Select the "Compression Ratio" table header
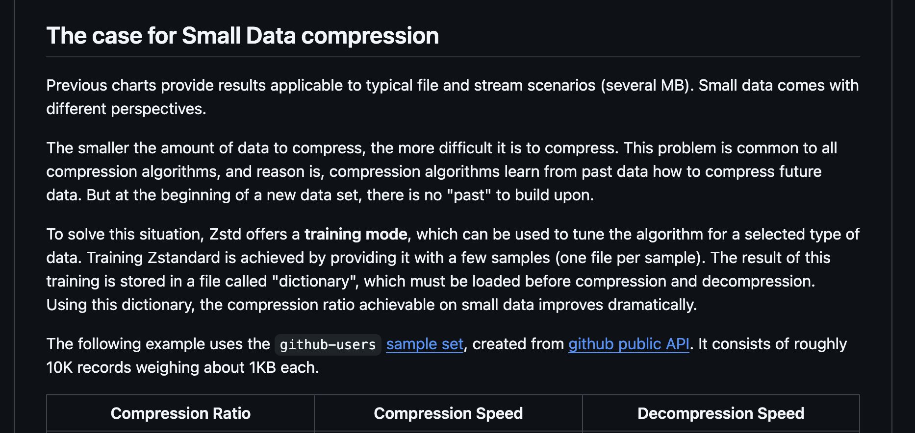915x433 pixels. [x=180, y=413]
